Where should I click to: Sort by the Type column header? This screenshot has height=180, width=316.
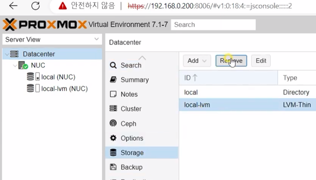tap(297, 78)
